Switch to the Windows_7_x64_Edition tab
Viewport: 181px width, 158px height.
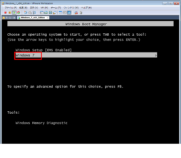point(33,17)
